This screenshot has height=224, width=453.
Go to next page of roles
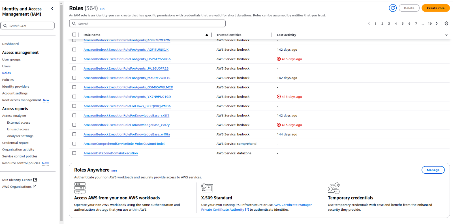437,23
